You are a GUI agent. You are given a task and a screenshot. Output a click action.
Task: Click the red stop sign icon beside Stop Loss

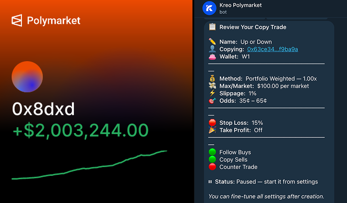(212, 122)
